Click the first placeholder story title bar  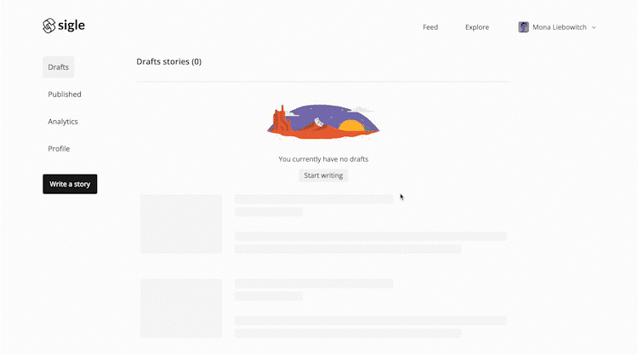coord(314,198)
